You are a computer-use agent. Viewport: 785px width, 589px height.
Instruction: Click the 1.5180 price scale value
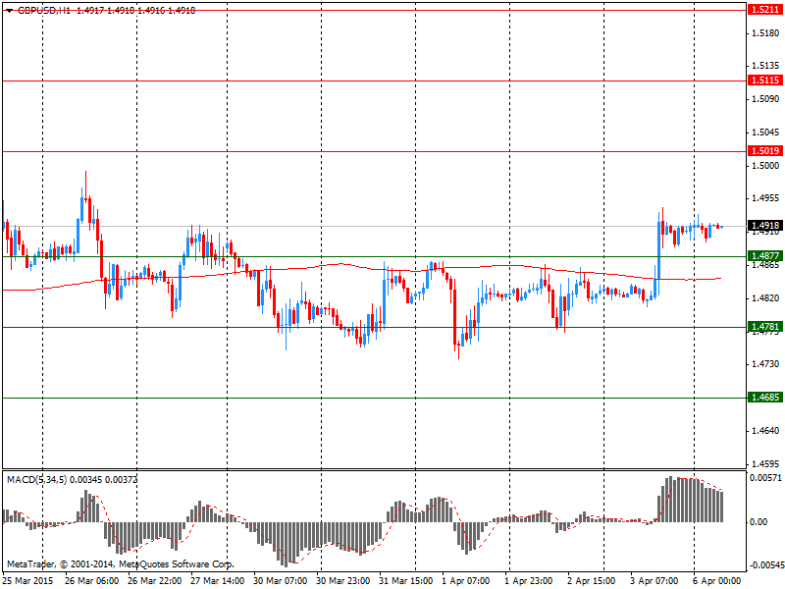pos(766,33)
